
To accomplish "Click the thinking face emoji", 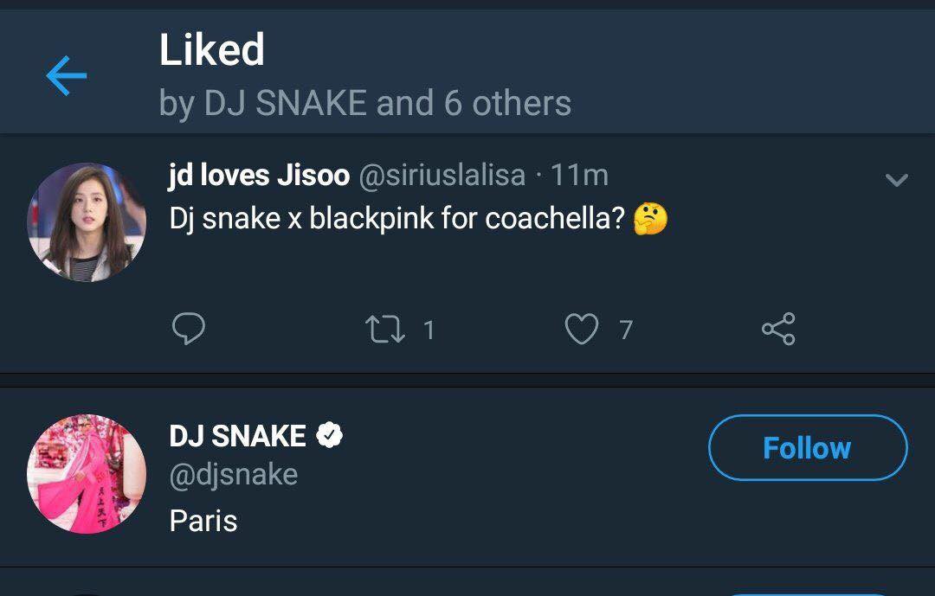I will [x=650, y=219].
